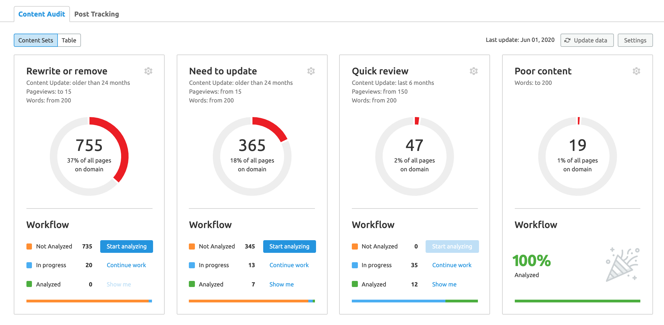664x325 pixels.
Task: Open Continue work for Rewrite or remove
Action: (126, 265)
